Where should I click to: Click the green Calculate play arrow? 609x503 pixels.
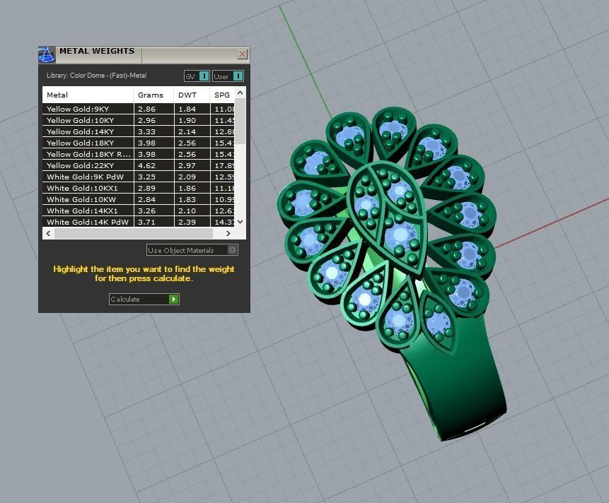tap(173, 299)
